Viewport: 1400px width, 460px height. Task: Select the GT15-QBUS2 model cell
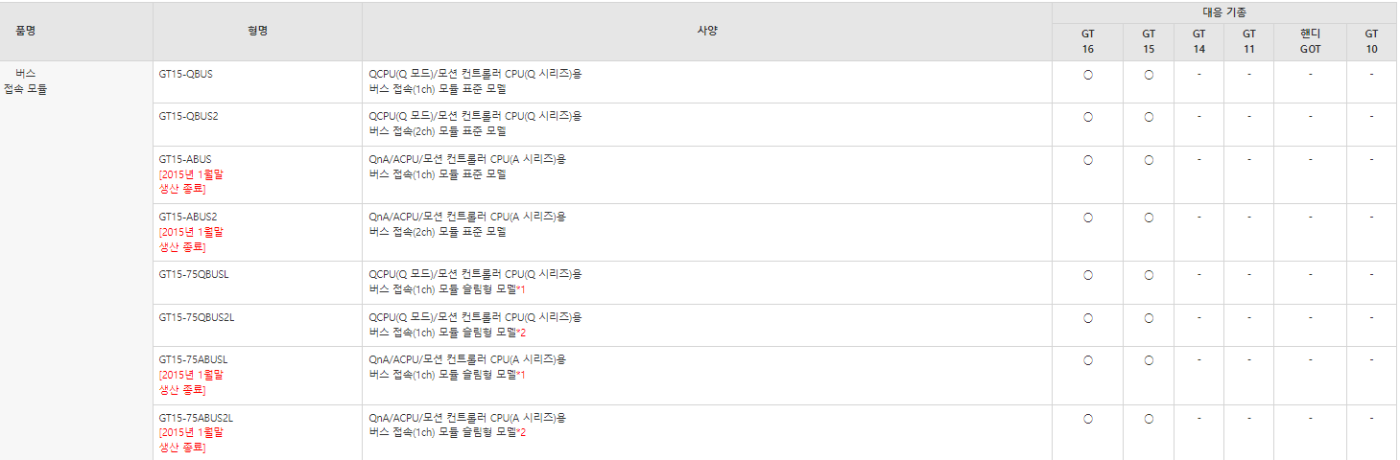tap(257, 125)
